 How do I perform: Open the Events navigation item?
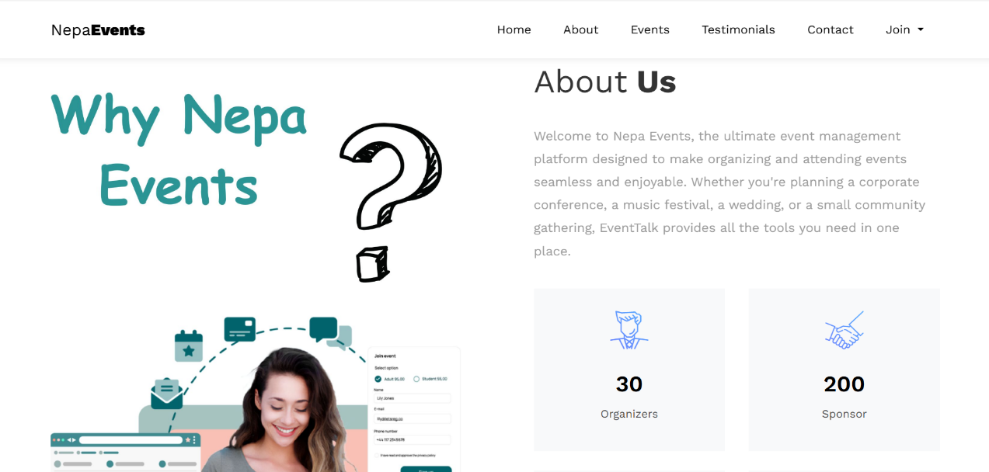(650, 29)
